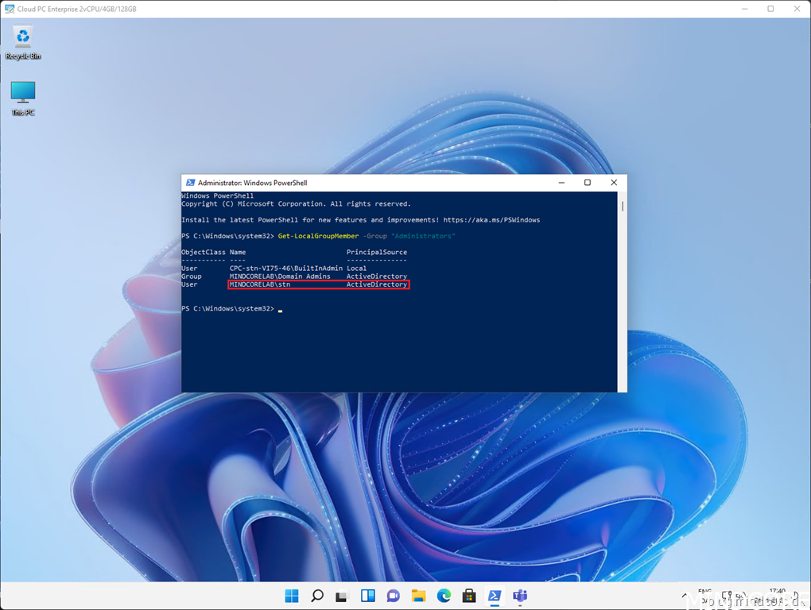Minimize the Administrator PowerShell window

point(561,182)
